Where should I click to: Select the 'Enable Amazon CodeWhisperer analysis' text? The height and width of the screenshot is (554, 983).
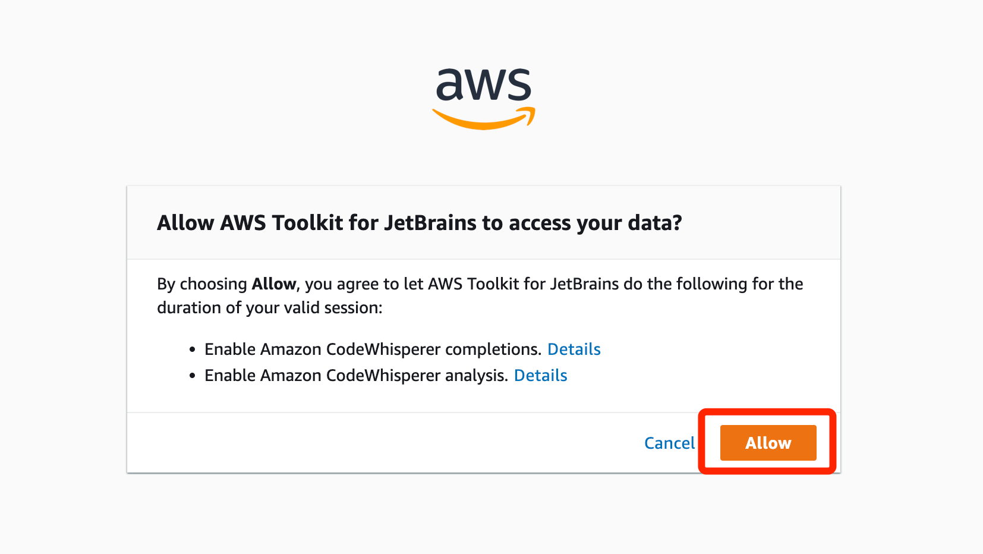tap(357, 375)
